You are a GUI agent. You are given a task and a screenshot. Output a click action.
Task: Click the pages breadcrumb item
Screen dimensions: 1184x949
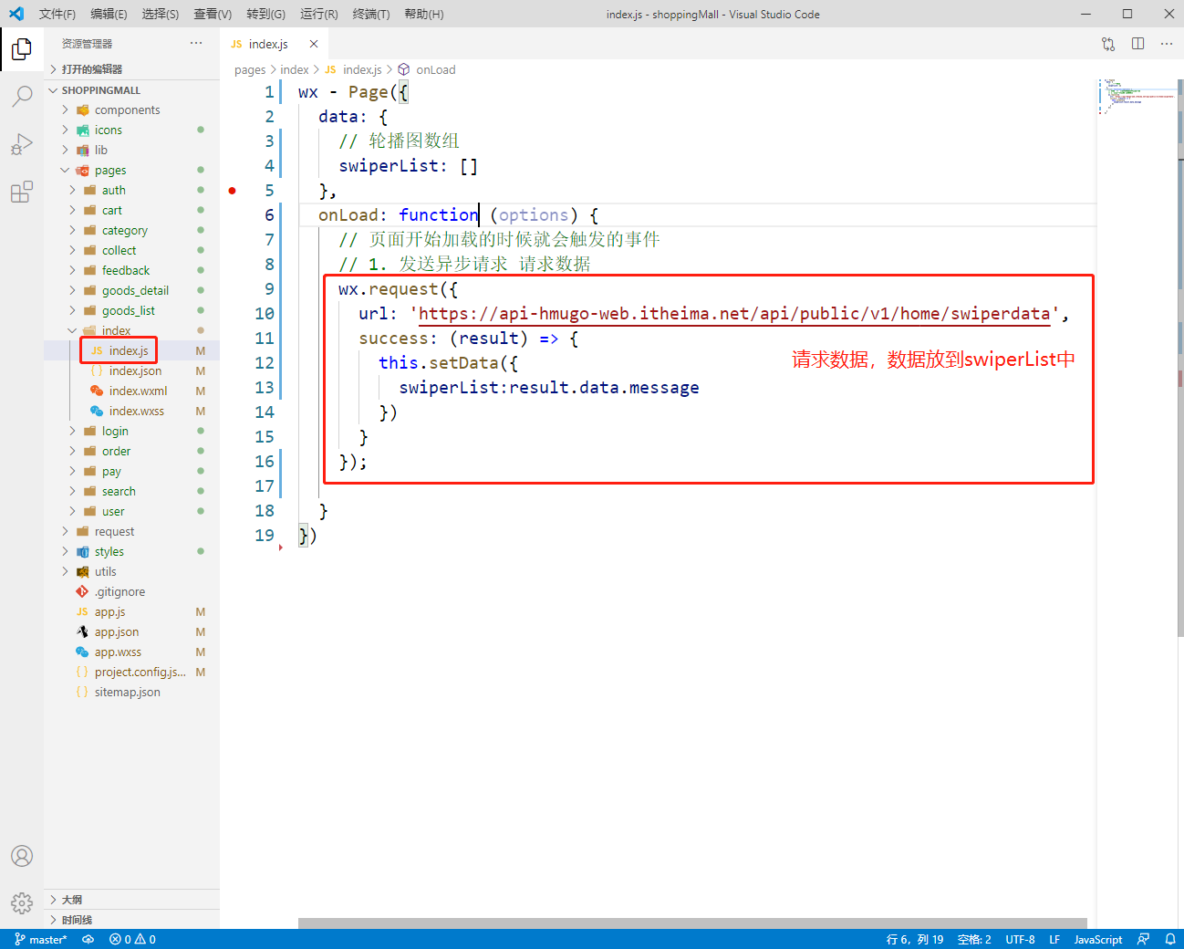pos(250,69)
